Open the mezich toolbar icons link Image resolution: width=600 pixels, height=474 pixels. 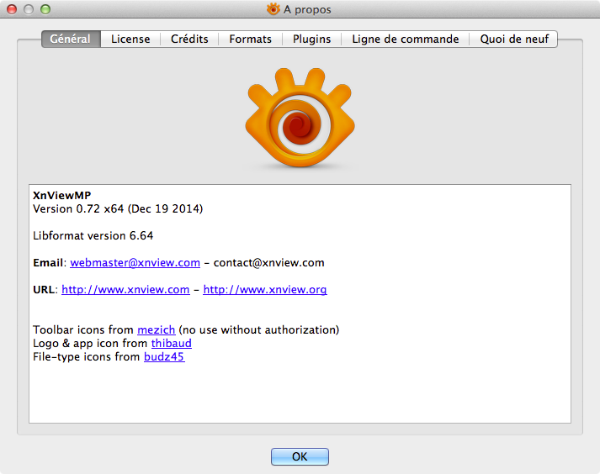tap(157, 329)
